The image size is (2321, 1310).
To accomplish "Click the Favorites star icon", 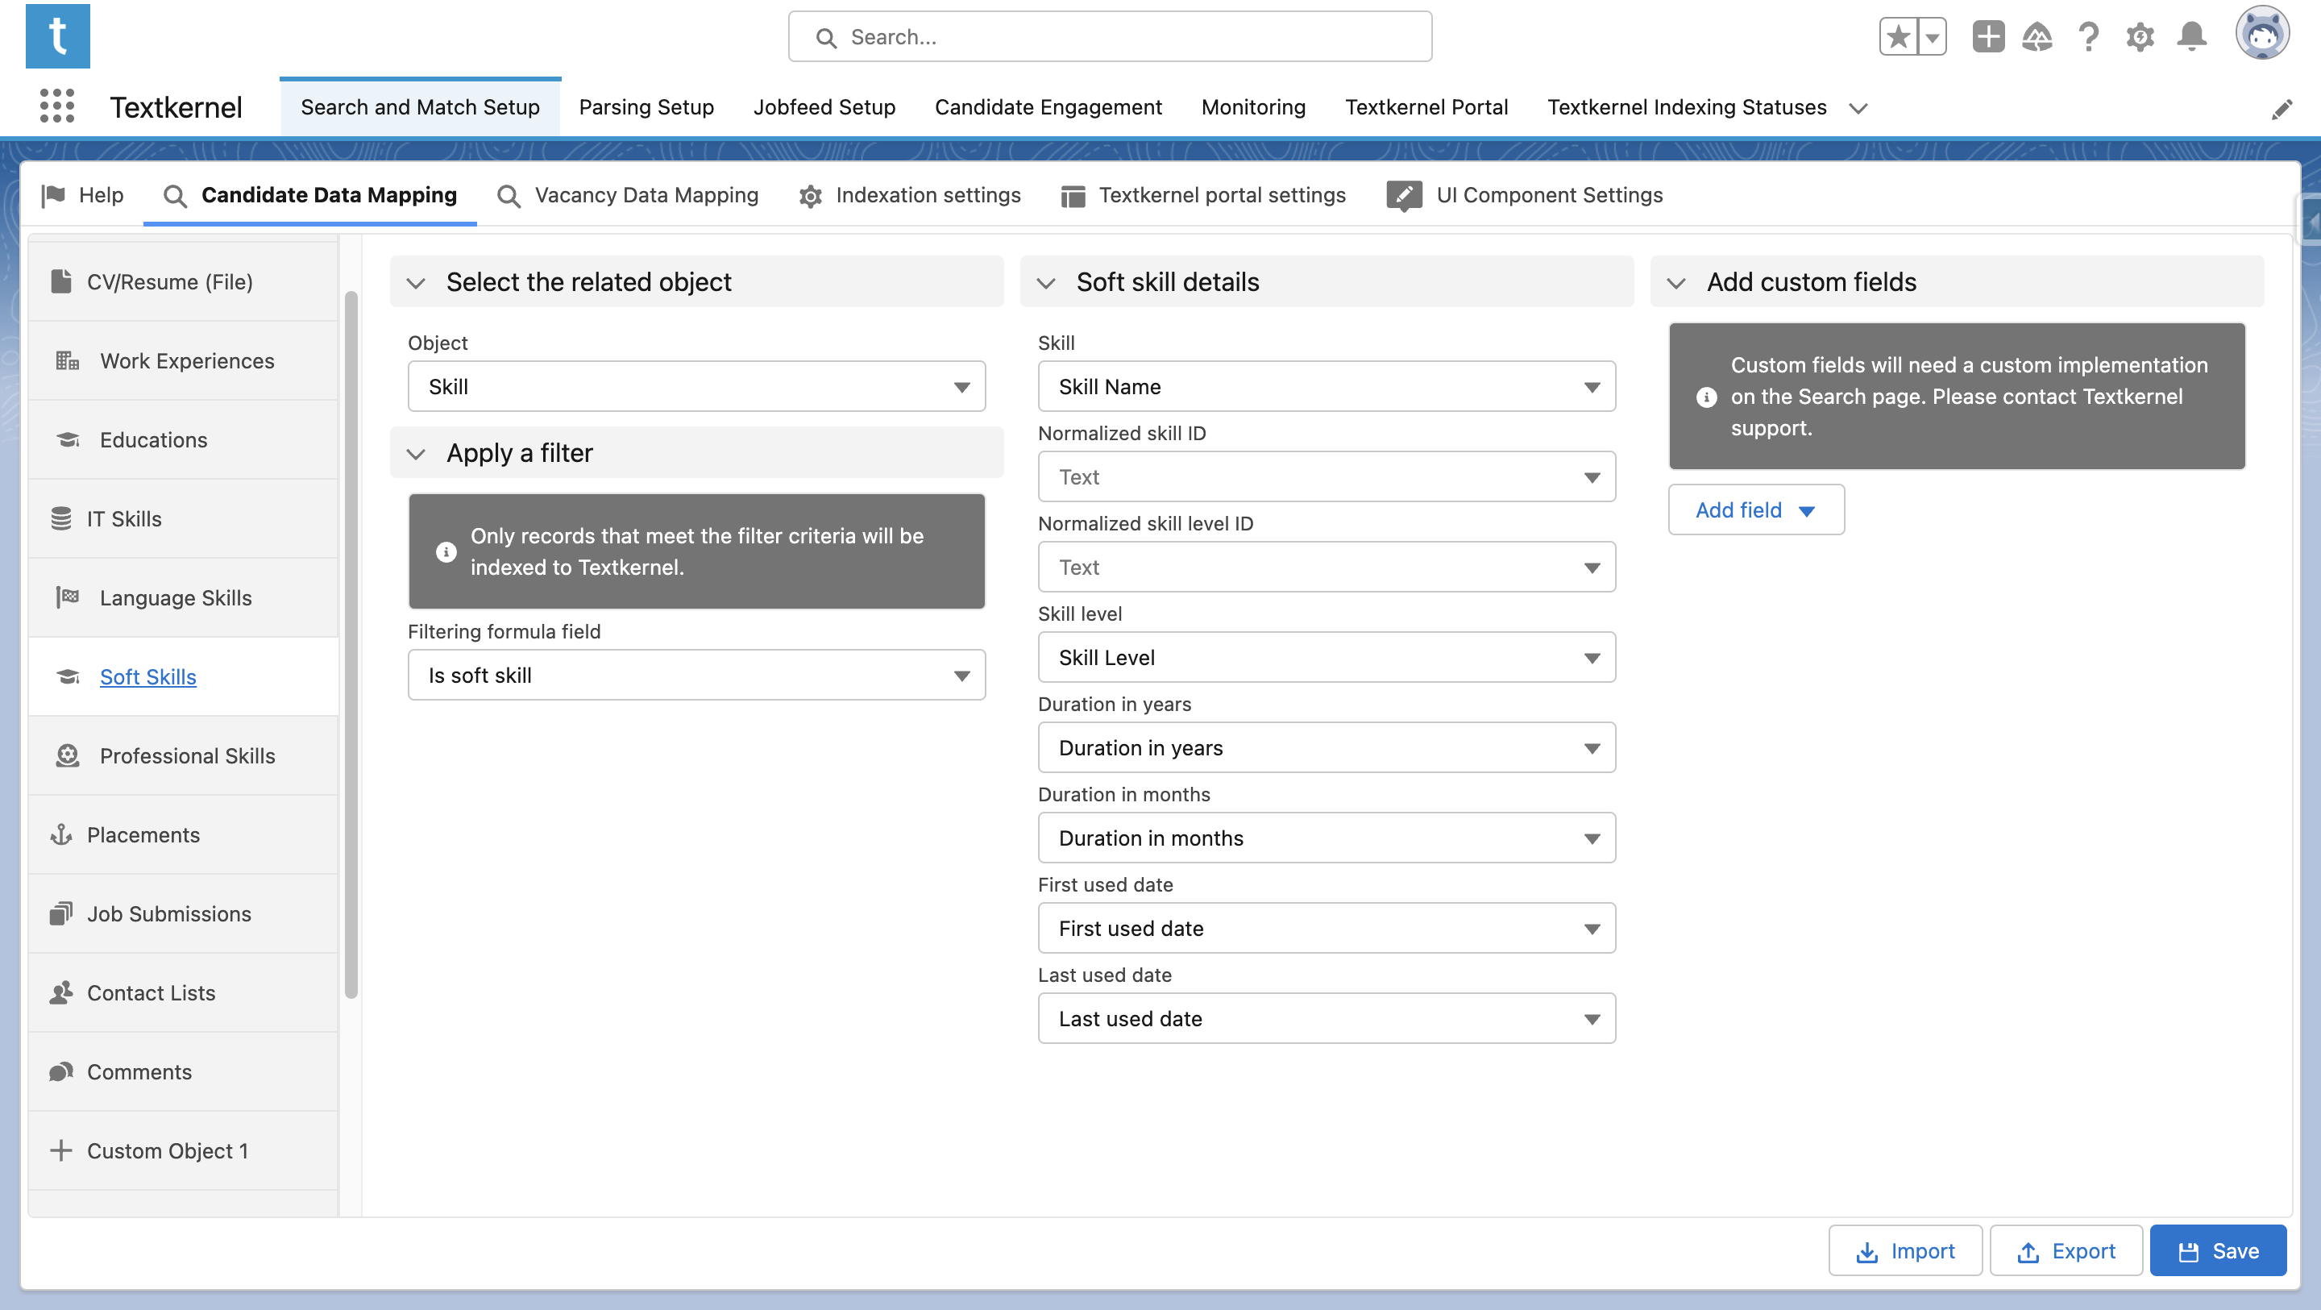I will (x=1898, y=37).
